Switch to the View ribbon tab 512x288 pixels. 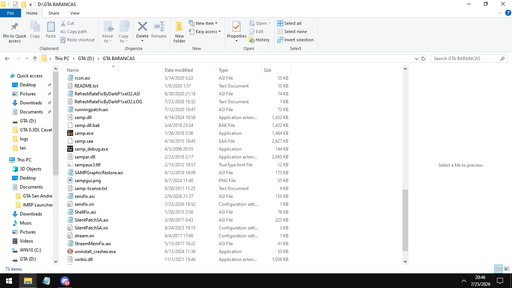(75, 13)
